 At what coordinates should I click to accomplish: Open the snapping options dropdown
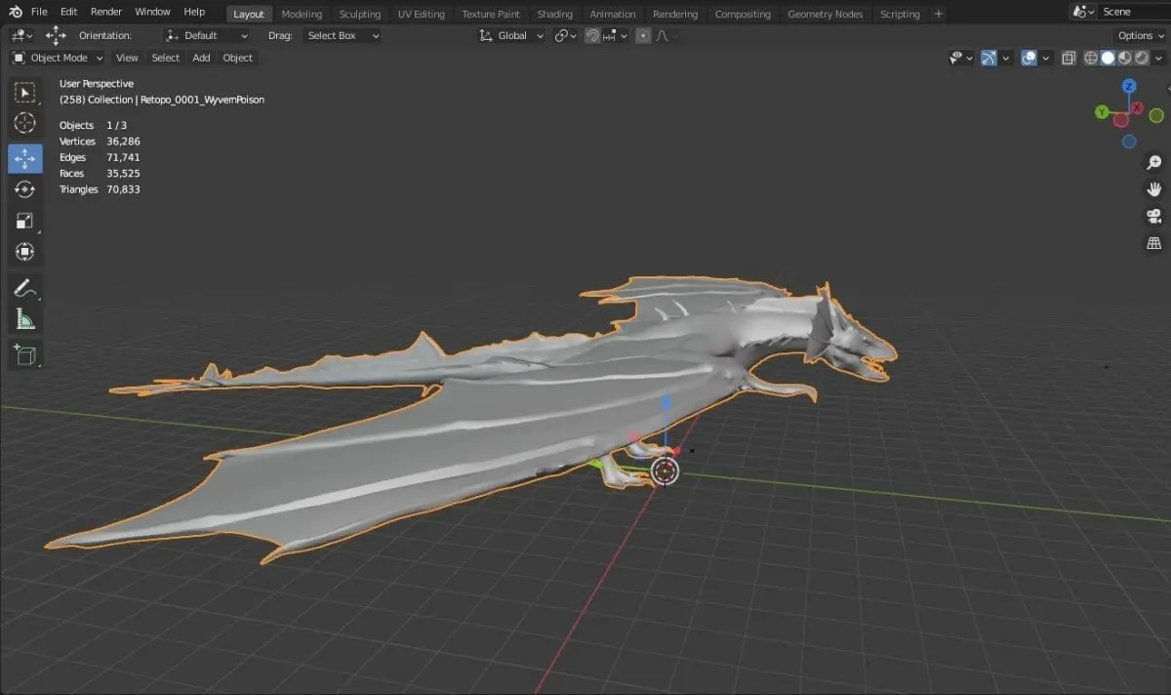click(614, 35)
